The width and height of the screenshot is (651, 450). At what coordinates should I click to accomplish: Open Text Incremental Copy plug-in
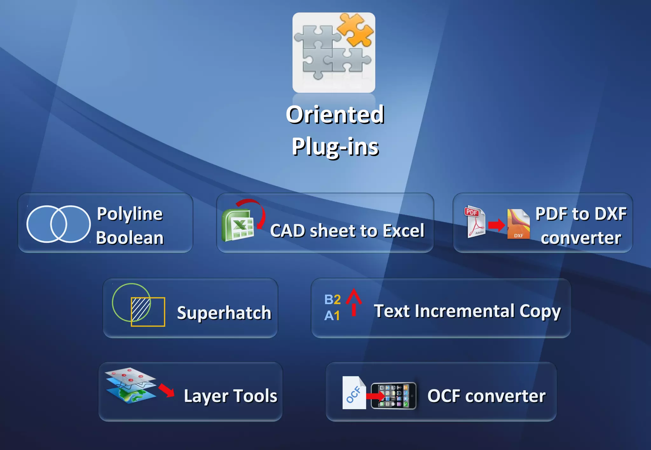coord(441,308)
